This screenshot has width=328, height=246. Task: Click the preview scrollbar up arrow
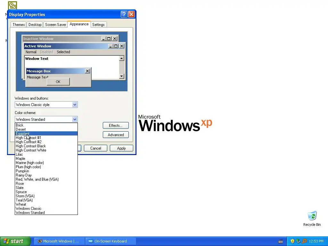(x=122, y=58)
